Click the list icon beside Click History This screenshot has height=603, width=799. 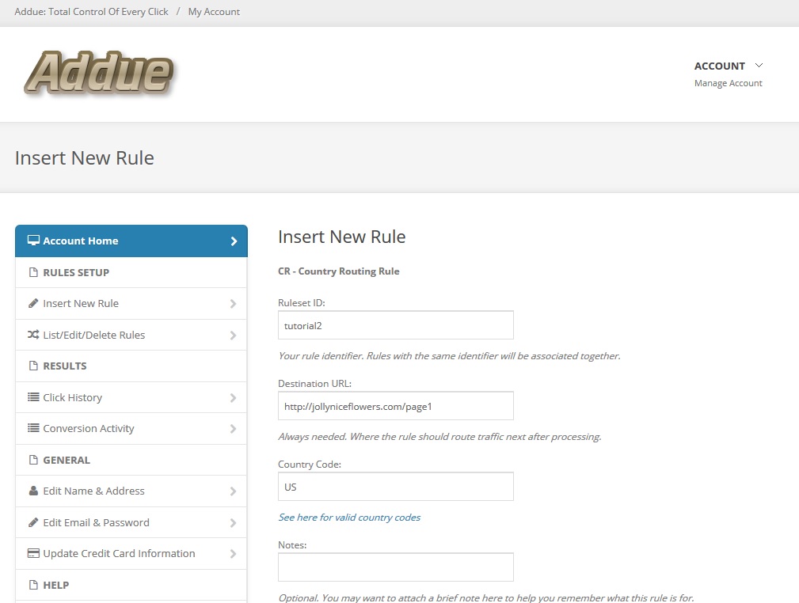(32, 397)
